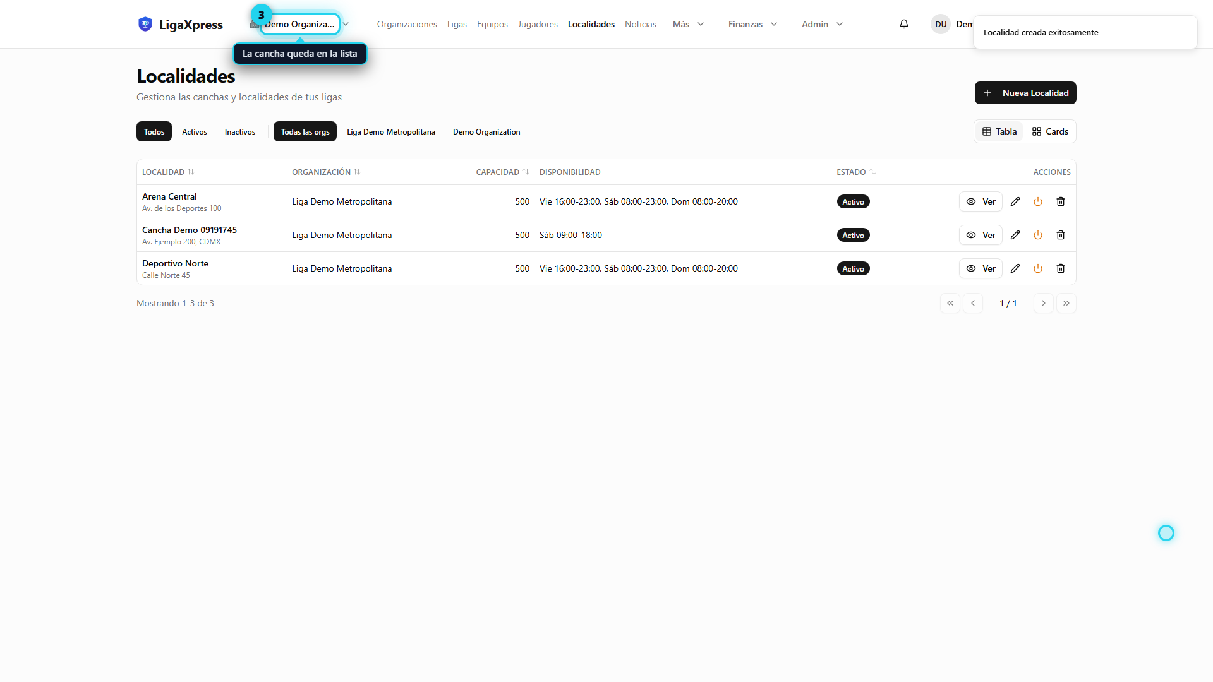Delete Arena Central using trash icon
The height and width of the screenshot is (682, 1213).
coord(1061,201)
